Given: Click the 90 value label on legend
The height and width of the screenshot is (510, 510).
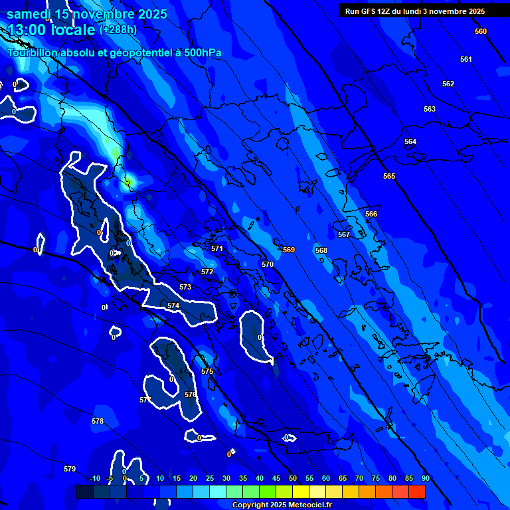Looking at the screenshot, I should tap(425, 478).
